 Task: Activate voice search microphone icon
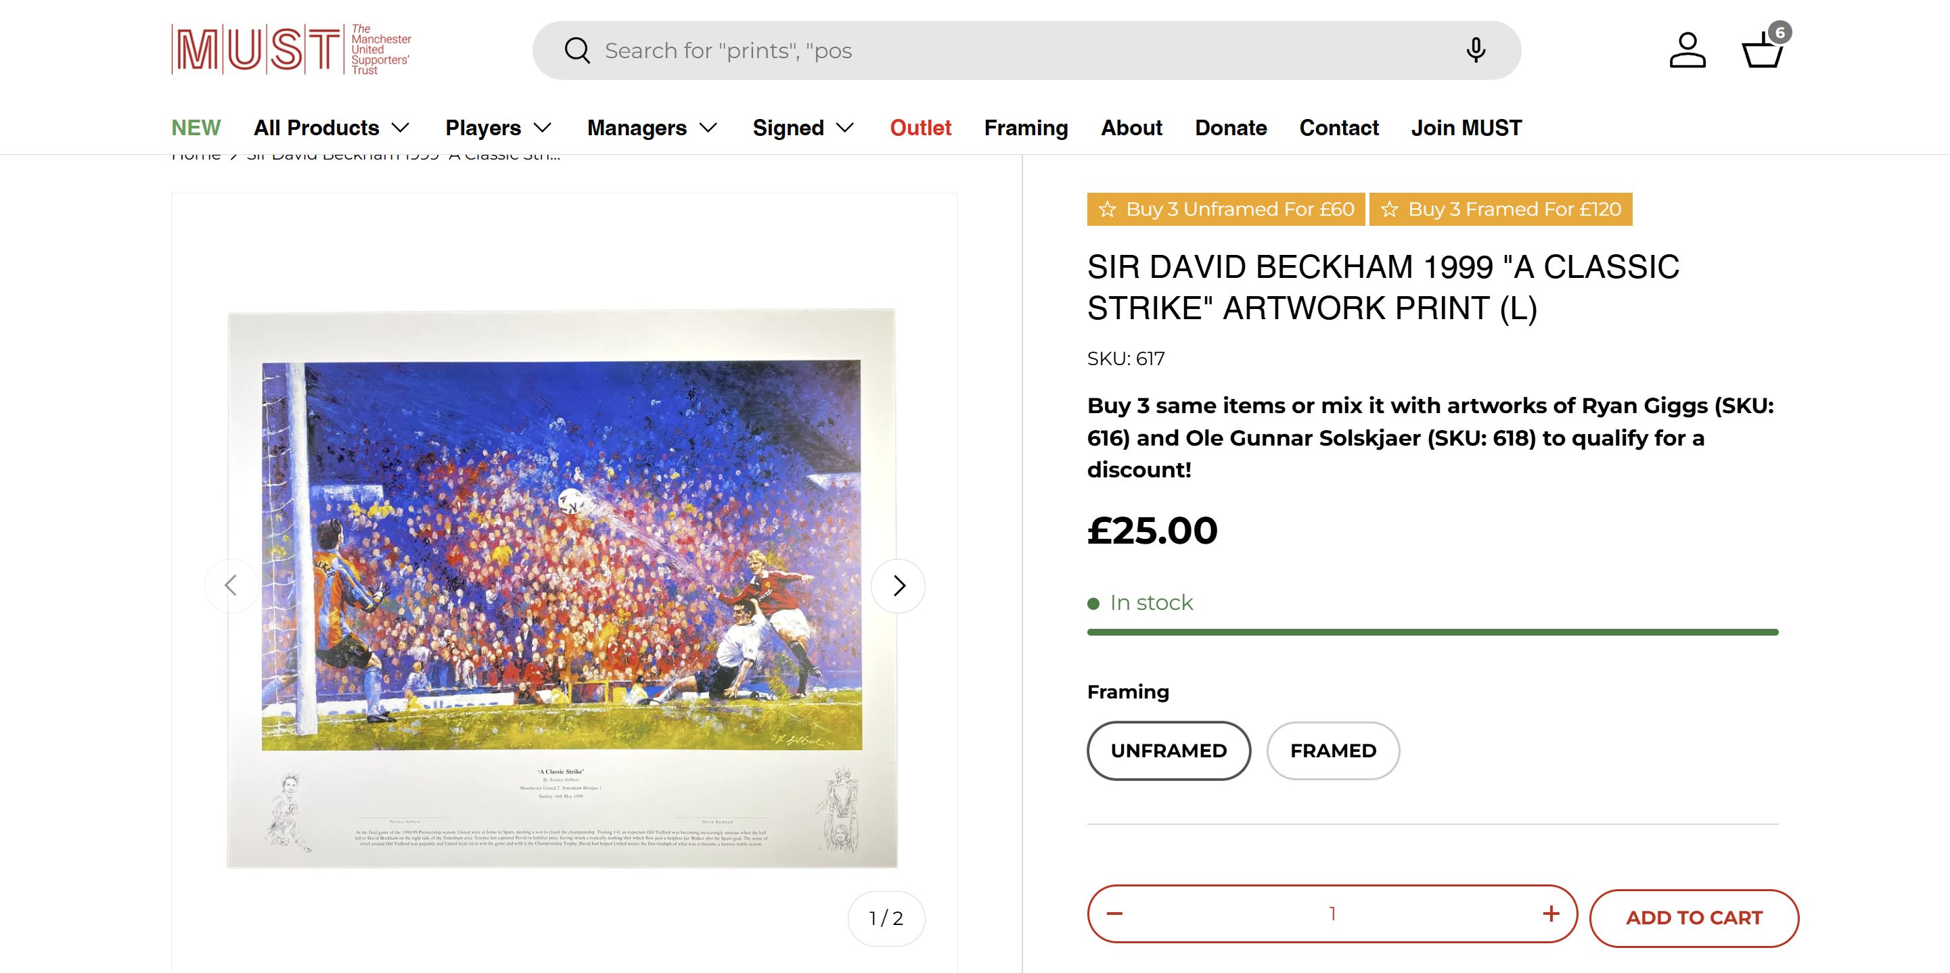pos(1476,51)
